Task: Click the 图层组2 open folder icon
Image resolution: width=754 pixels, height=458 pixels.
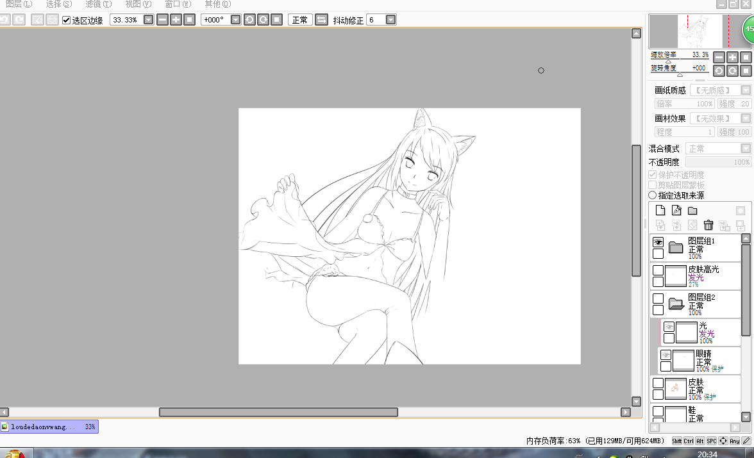Action: pos(676,304)
